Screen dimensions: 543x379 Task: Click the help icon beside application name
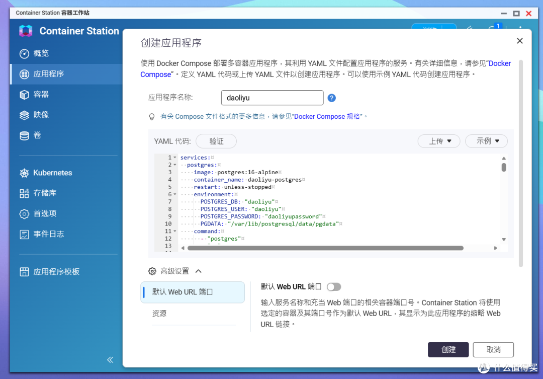331,98
